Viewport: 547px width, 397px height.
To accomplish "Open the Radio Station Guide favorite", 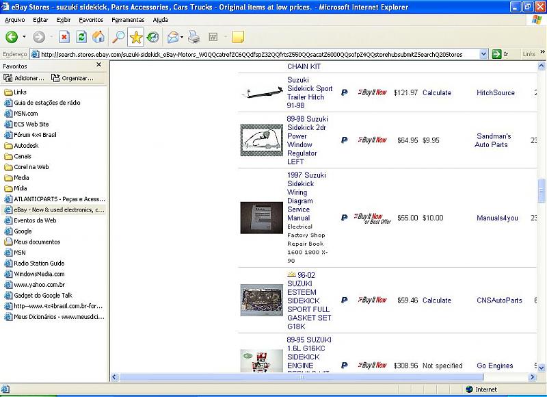I will click(x=34, y=264).
